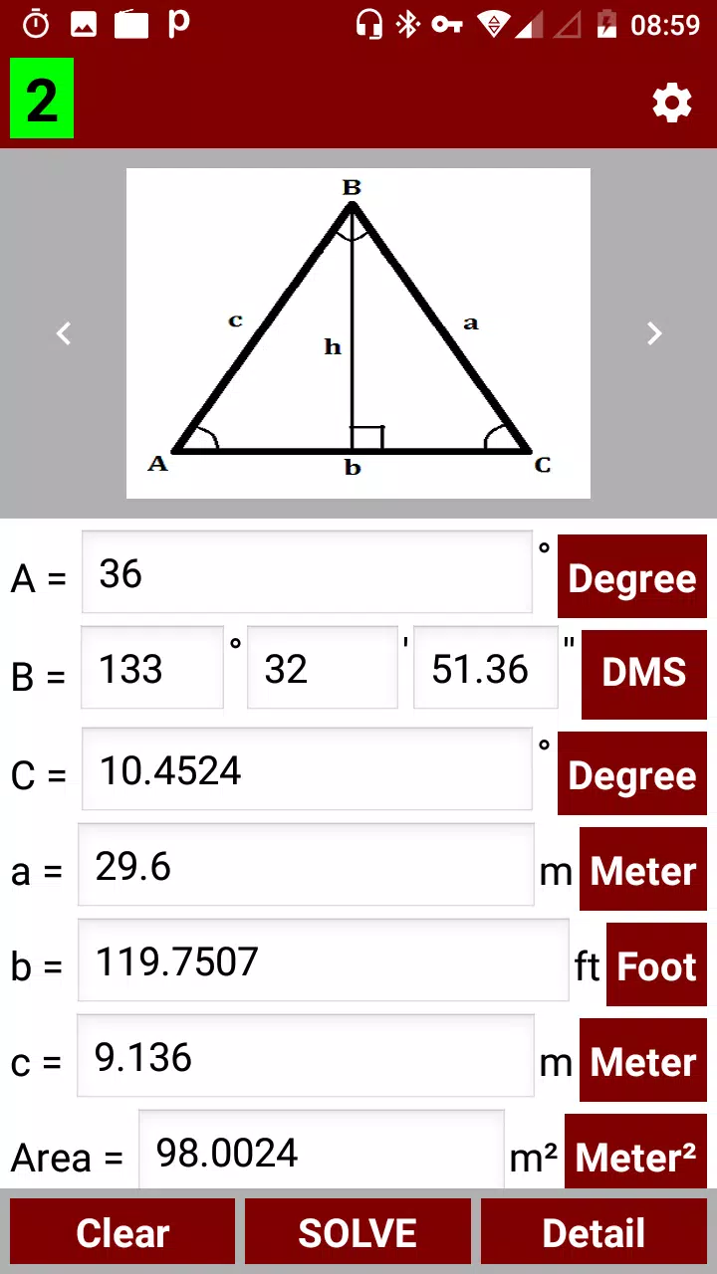
Task: Open the Detail view
Action: click(594, 1232)
